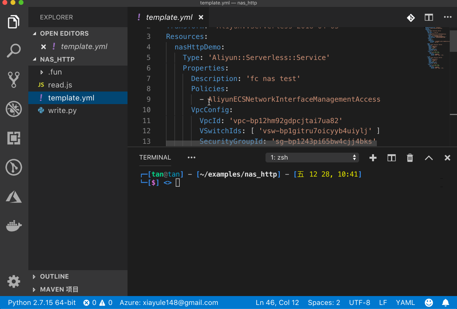Open the Search view in activity bar

click(14, 51)
